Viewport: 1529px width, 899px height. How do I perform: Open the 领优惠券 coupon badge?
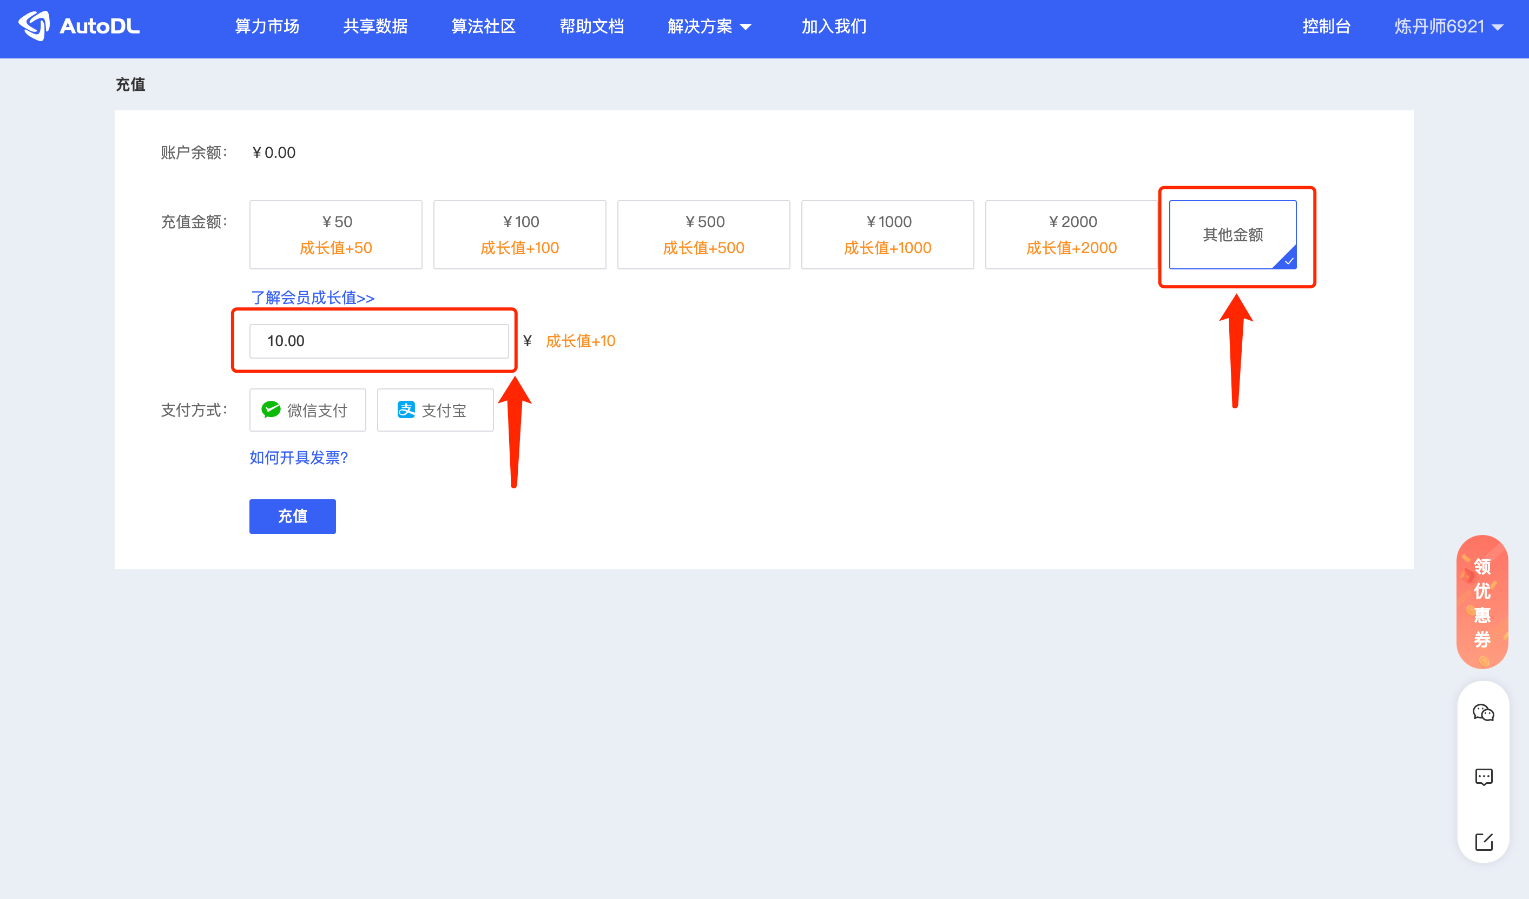(1482, 601)
